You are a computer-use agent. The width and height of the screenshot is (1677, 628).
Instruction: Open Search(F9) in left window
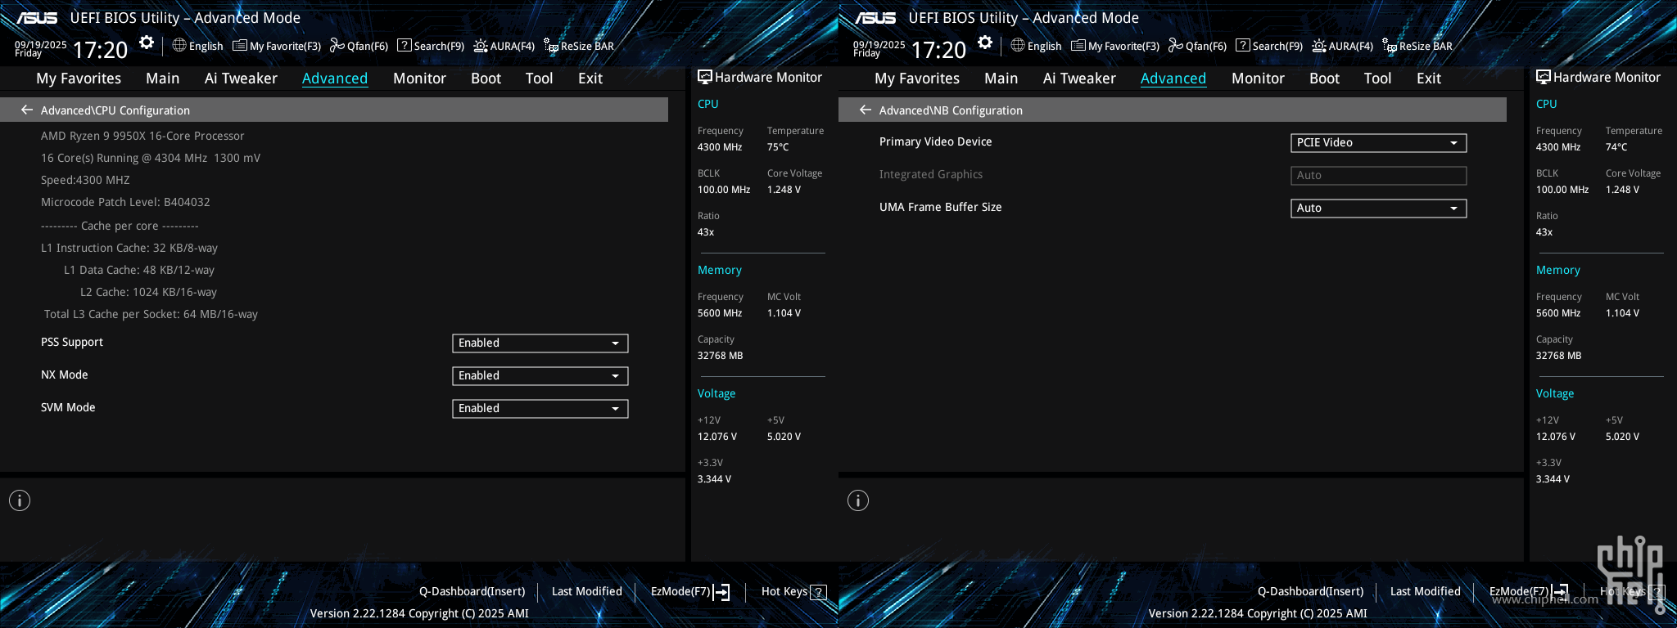(431, 46)
